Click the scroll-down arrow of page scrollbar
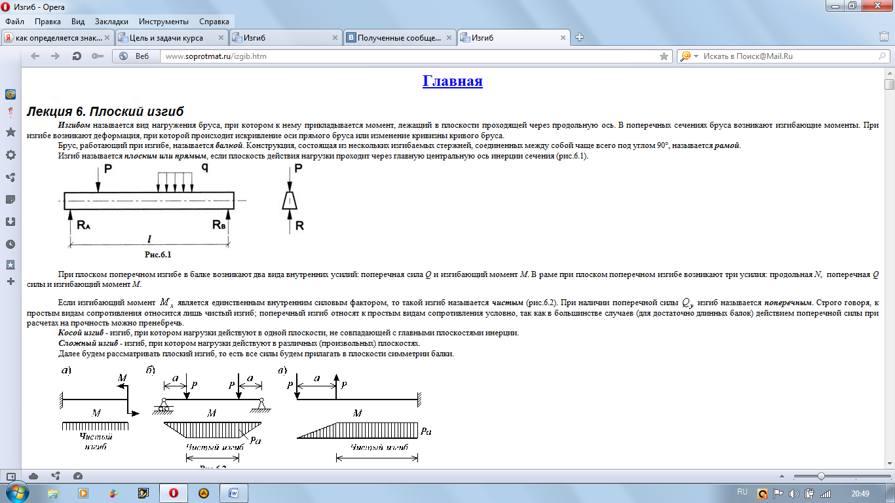Image resolution: width=895 pixels, height=503 pixels. [889, 462]
